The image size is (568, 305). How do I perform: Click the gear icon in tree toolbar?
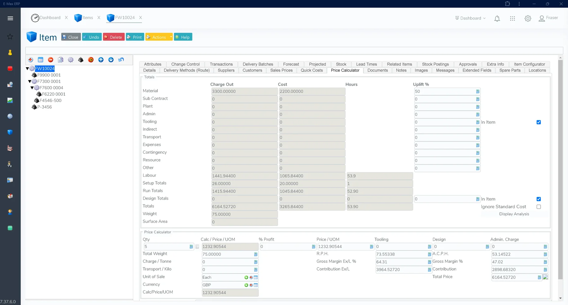tap(71, 60)
